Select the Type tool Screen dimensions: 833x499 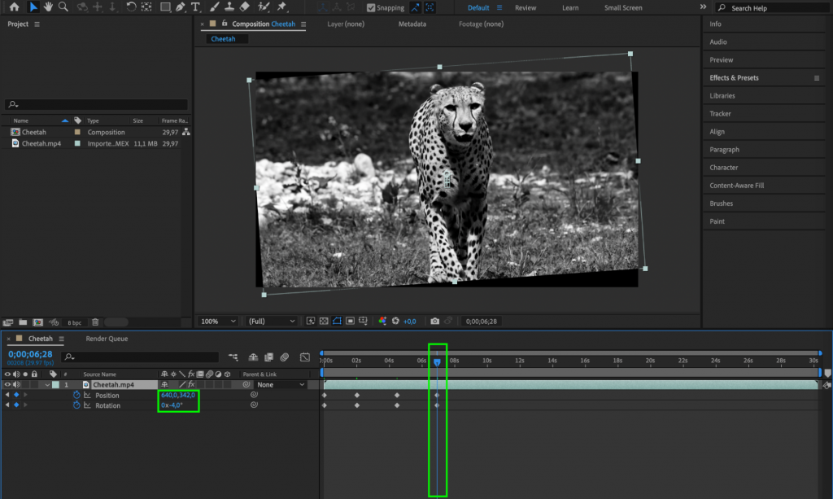(197, 7)
